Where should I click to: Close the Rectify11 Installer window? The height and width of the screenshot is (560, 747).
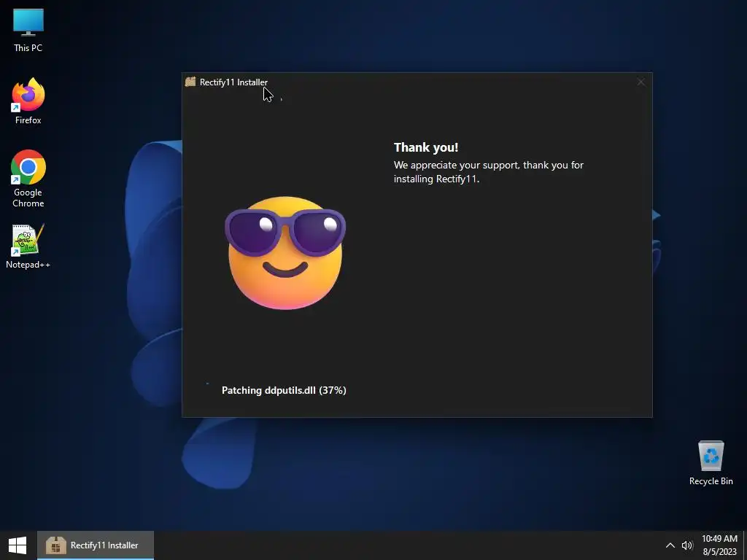pyautogui.click(x=641, y=82)
